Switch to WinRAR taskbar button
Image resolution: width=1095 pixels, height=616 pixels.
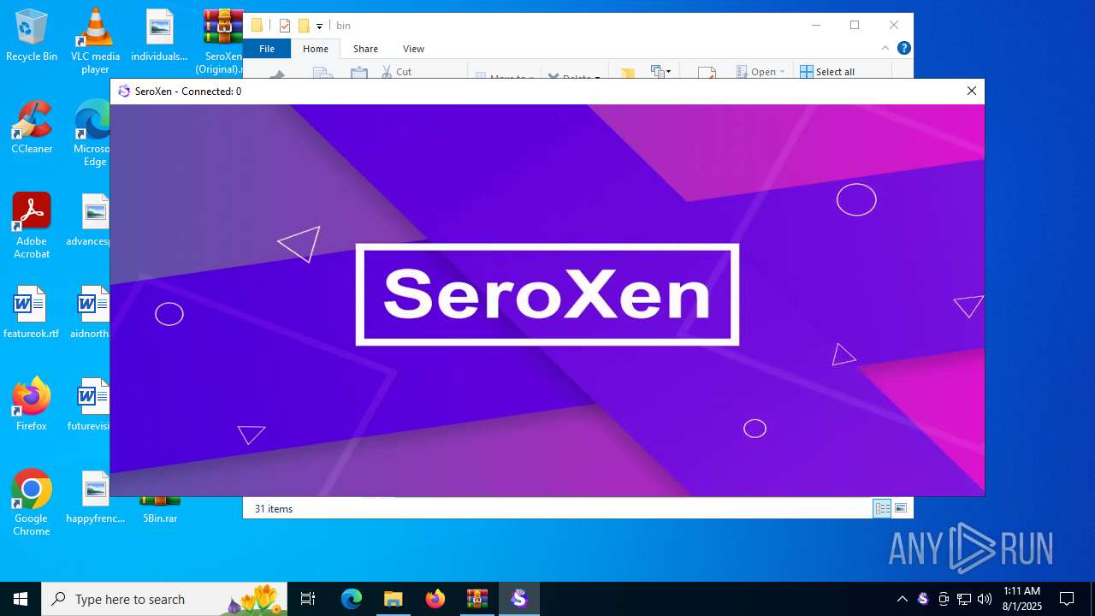click(477, 599)
